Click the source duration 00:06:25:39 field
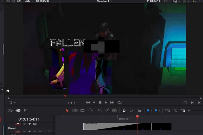This screenshot has height=135, width=203. (43, 1)
